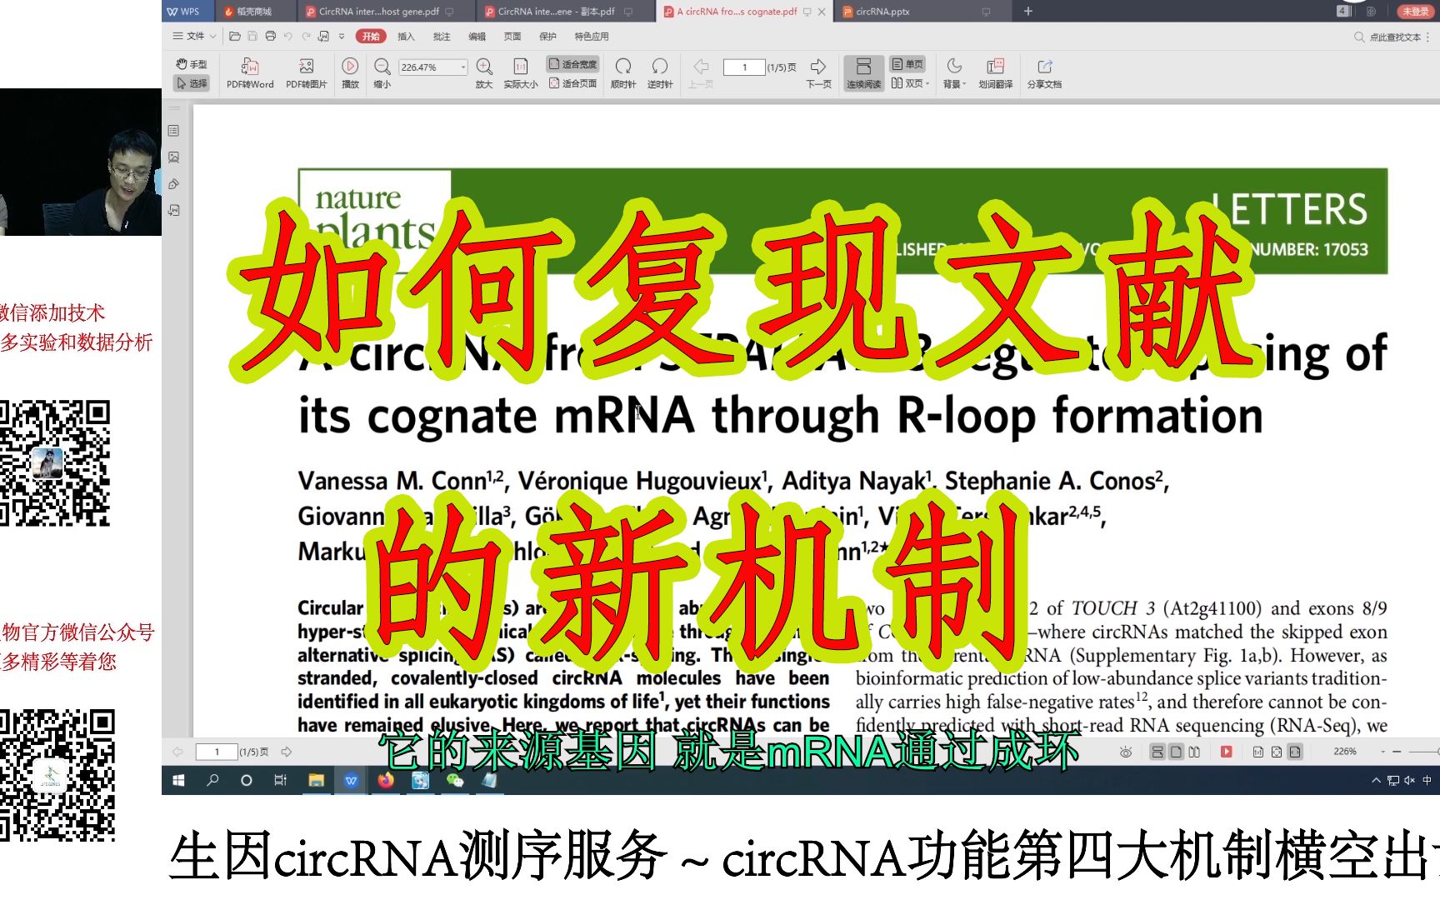The height and width of the screenshot is (900, 1440).
Task: Open the 插入 ribbon tab
Action: pos(406,36)
